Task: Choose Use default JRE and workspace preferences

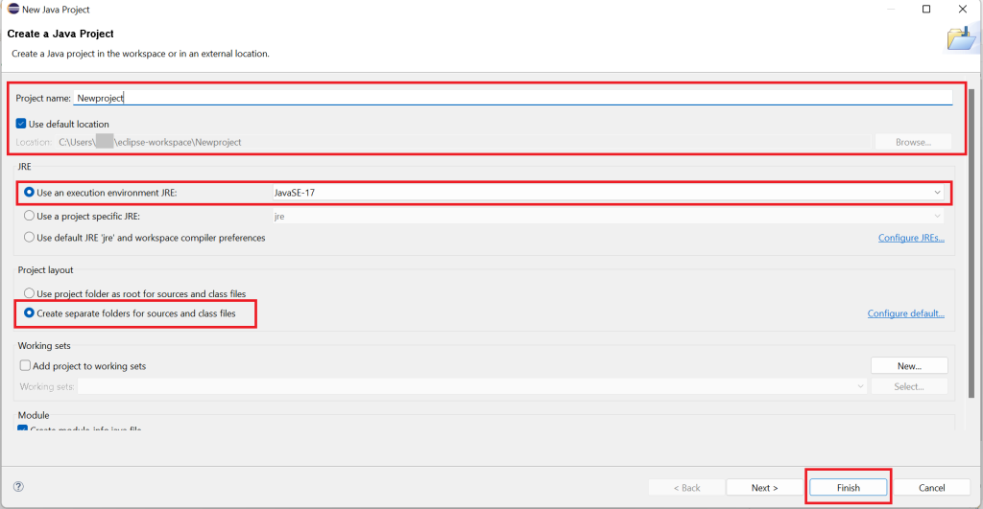Action: tap(30, 238)
